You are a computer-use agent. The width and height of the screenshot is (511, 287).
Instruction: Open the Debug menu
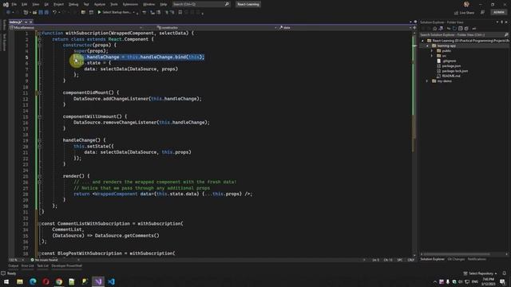pos(73,4)
